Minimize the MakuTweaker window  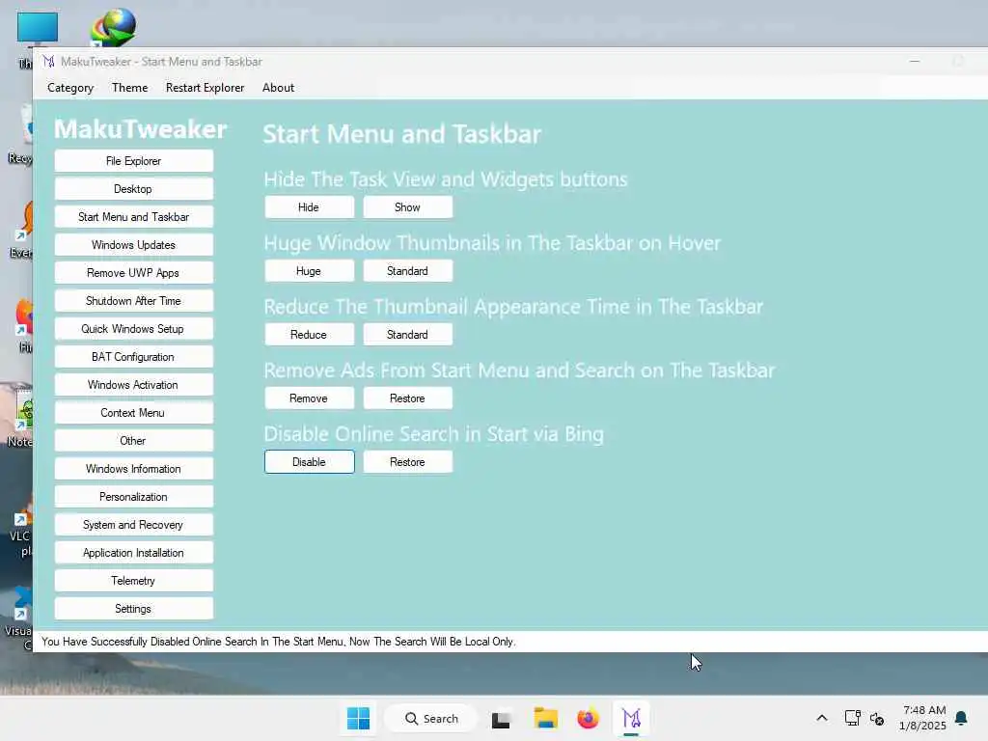[915, 61]
